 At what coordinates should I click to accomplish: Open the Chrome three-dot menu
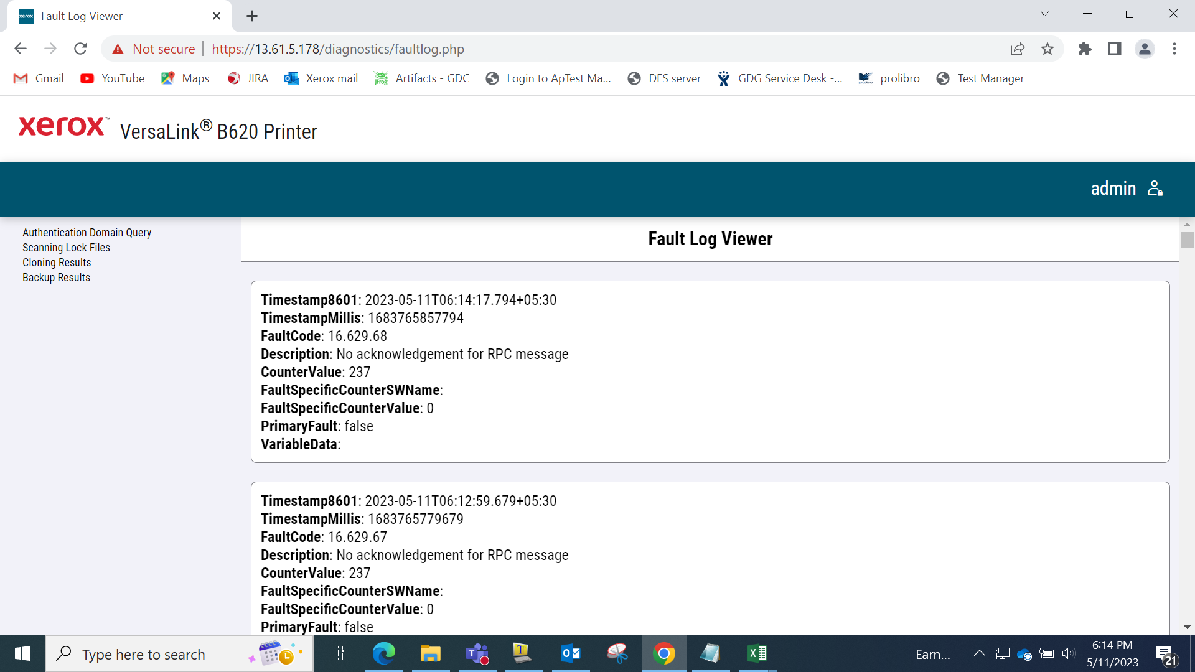(1174, 49)
